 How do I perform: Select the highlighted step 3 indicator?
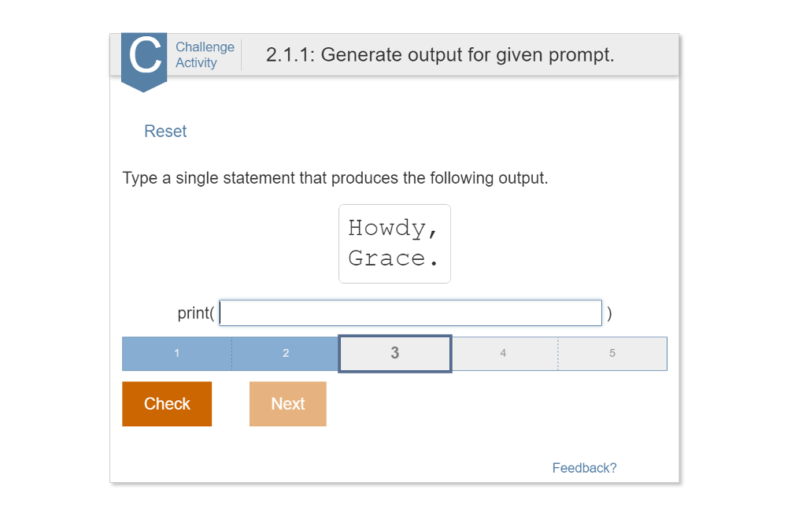click(394, 353)
